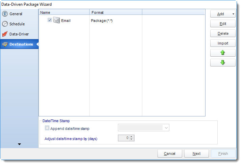The width and height of the screenshot is (242, 165).
Task: Click the Format column header
Action: 116,12
